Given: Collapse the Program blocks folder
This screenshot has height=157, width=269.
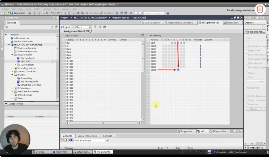Looking at the screenshot, I should click(x=12, y=55).
